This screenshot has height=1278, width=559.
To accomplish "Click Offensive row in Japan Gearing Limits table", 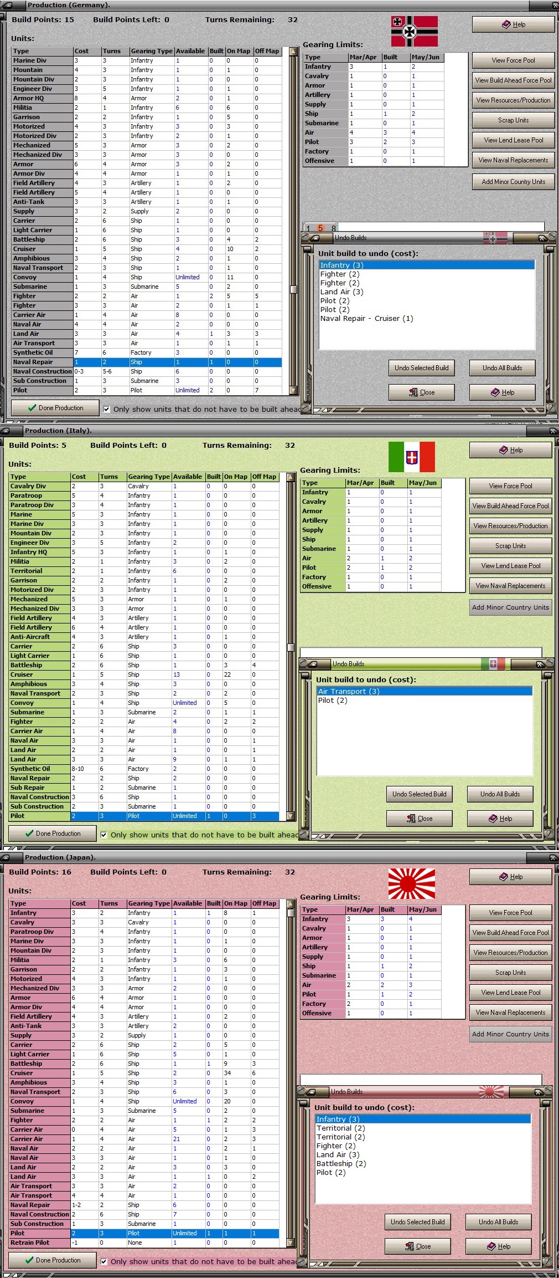I will (x=370, y=1013).
